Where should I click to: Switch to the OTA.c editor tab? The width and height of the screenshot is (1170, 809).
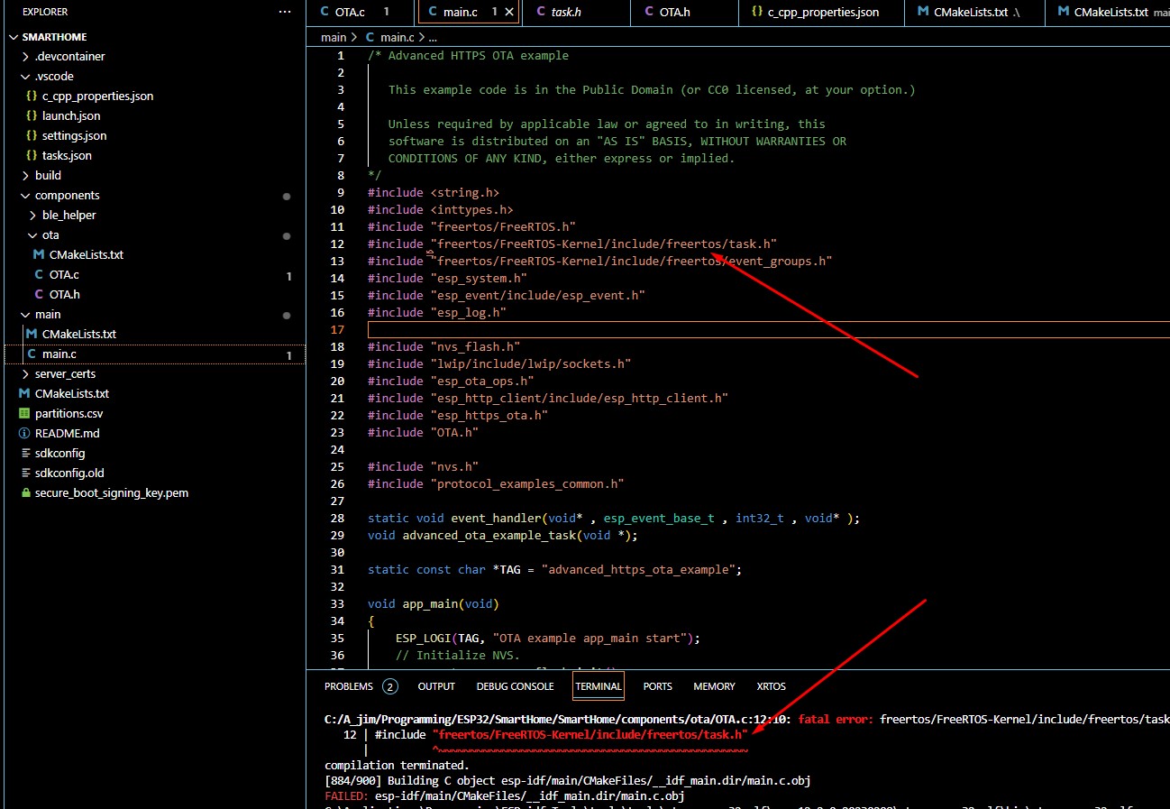[360, 12]
